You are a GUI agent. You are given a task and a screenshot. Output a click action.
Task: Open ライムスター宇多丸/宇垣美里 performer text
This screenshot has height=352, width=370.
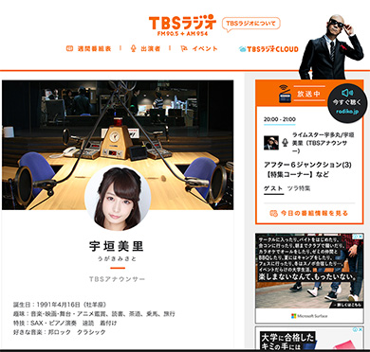pyautogui.click(x=323, y=143)
